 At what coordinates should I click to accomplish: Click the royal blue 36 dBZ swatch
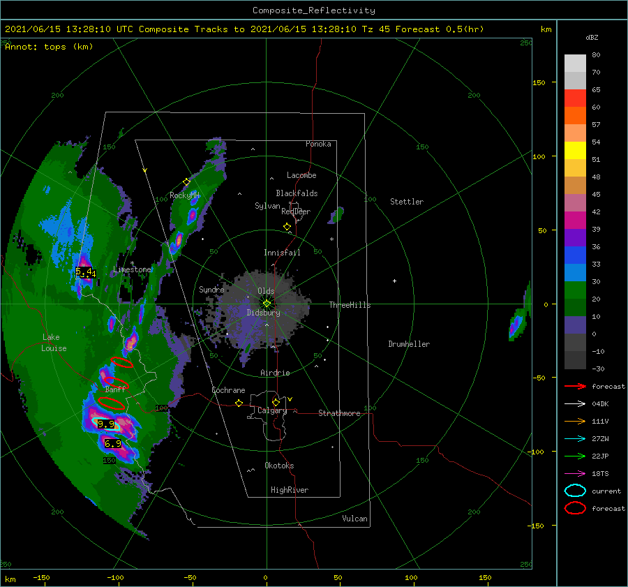575,255
